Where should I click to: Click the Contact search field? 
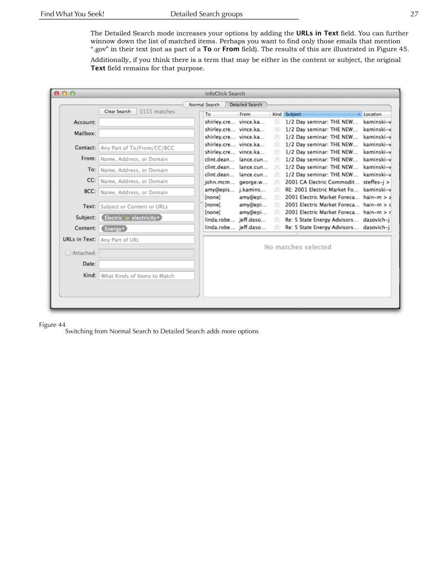click(147, 148)
